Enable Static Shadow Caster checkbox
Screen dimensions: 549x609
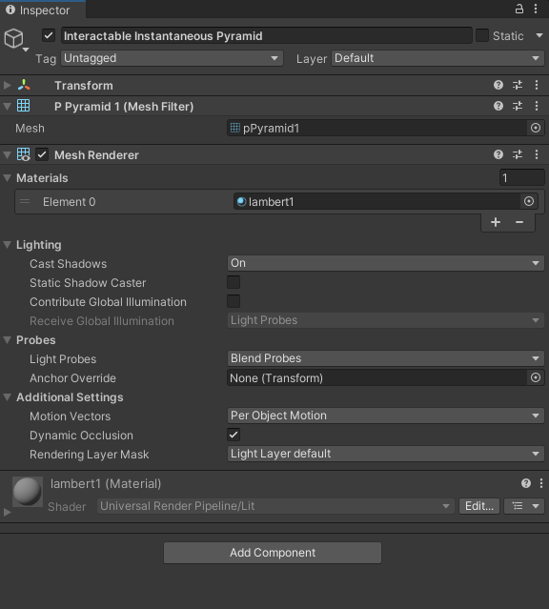pyautogui.click(x=234, y=282)
